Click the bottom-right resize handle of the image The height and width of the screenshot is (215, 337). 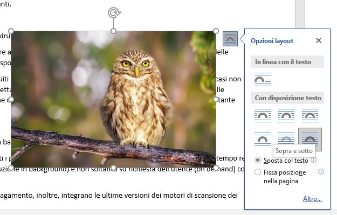click(216, 168)
